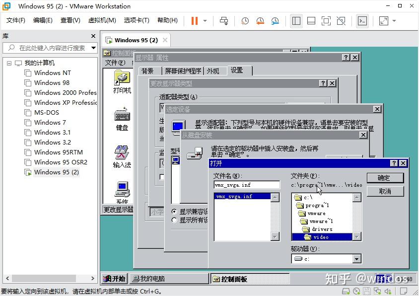Click the Send Ctrl+Alt+Del toolbar icon

click(223, 21)
